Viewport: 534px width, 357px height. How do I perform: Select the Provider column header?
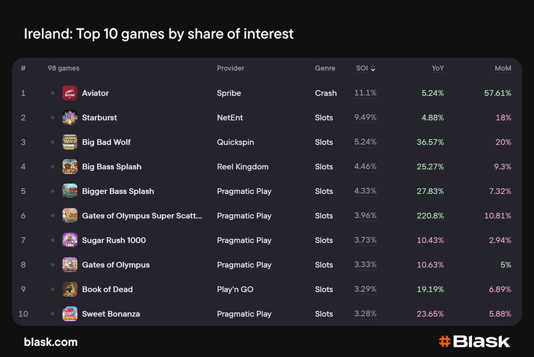click(231, 68)
